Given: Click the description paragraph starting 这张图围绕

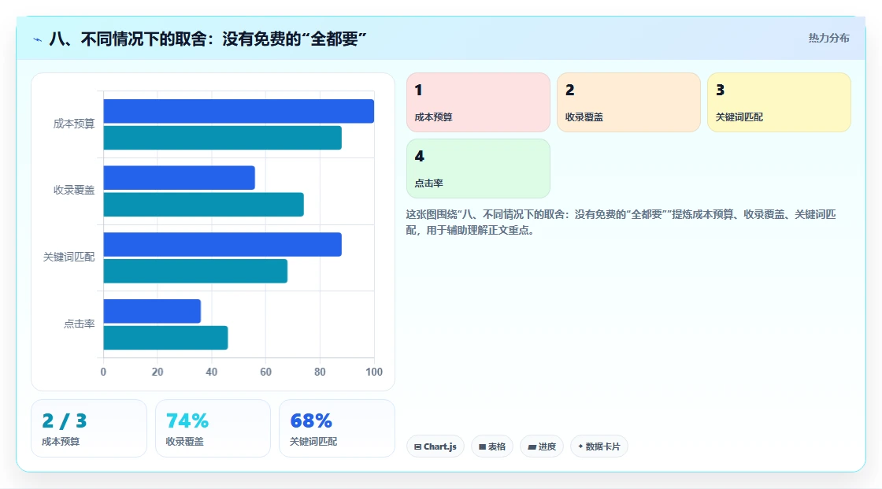Looking at the screenshot, I should 621,222.
